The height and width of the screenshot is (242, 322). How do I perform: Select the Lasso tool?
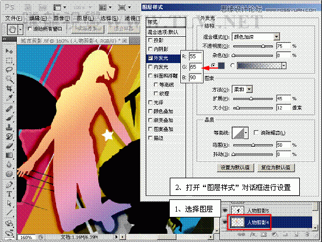pos(9,70)
